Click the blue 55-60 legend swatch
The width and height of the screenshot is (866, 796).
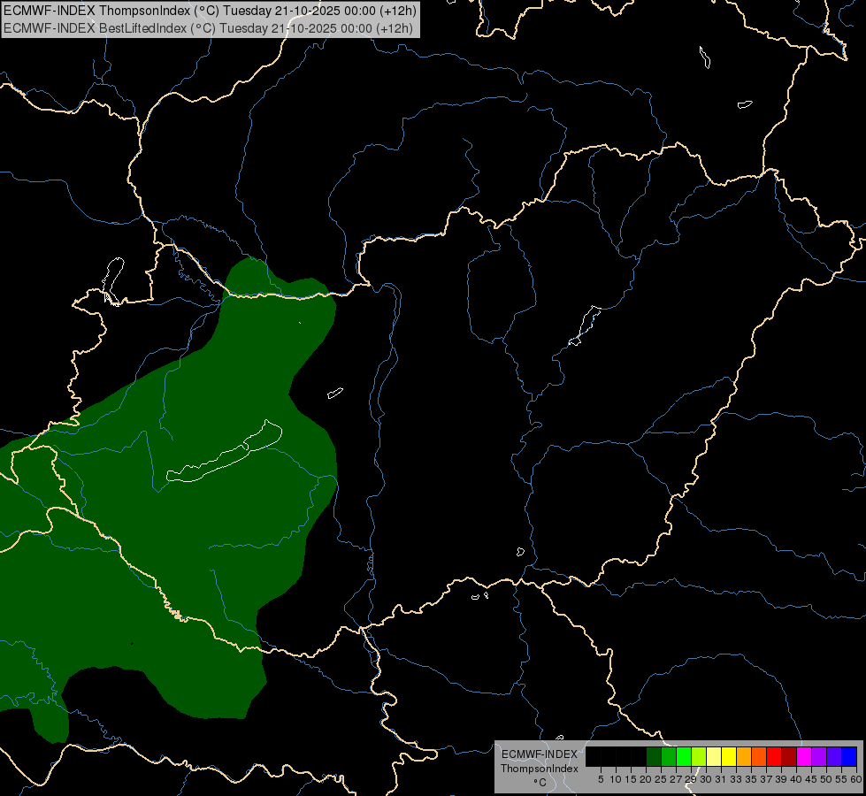pyautogui.click(x=849, y=756)
